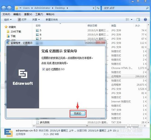The height and width of the screenshot is (140, 151).
Task: Click edrawmax-cn-9.3 icon in details pane
Action: pyautogui.click(x=8, y=133)
